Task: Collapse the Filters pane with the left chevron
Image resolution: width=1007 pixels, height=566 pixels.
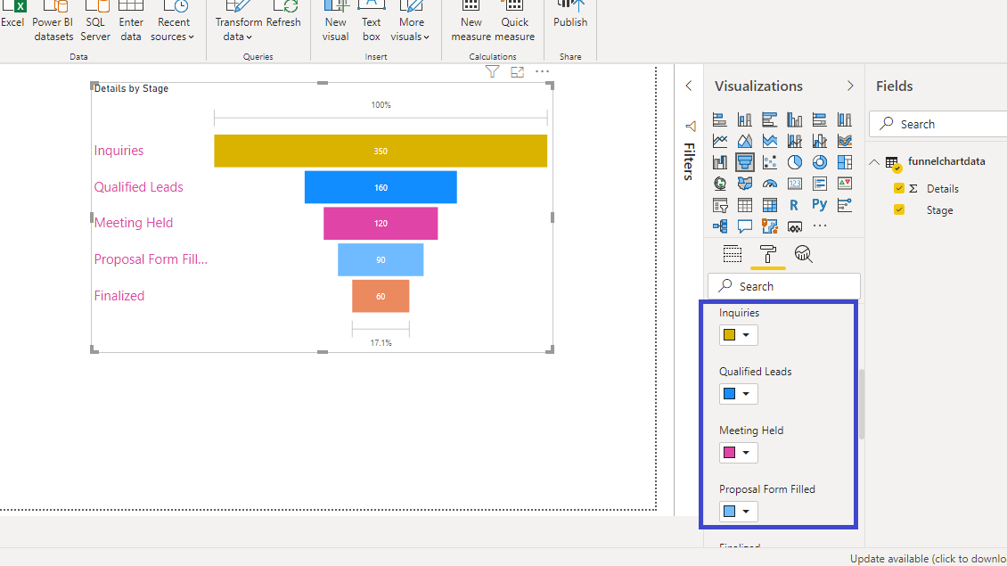Action: tap(689, 86)
